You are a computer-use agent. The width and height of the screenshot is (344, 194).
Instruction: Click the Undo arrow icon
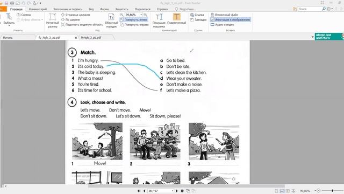(x=24, y=3)
